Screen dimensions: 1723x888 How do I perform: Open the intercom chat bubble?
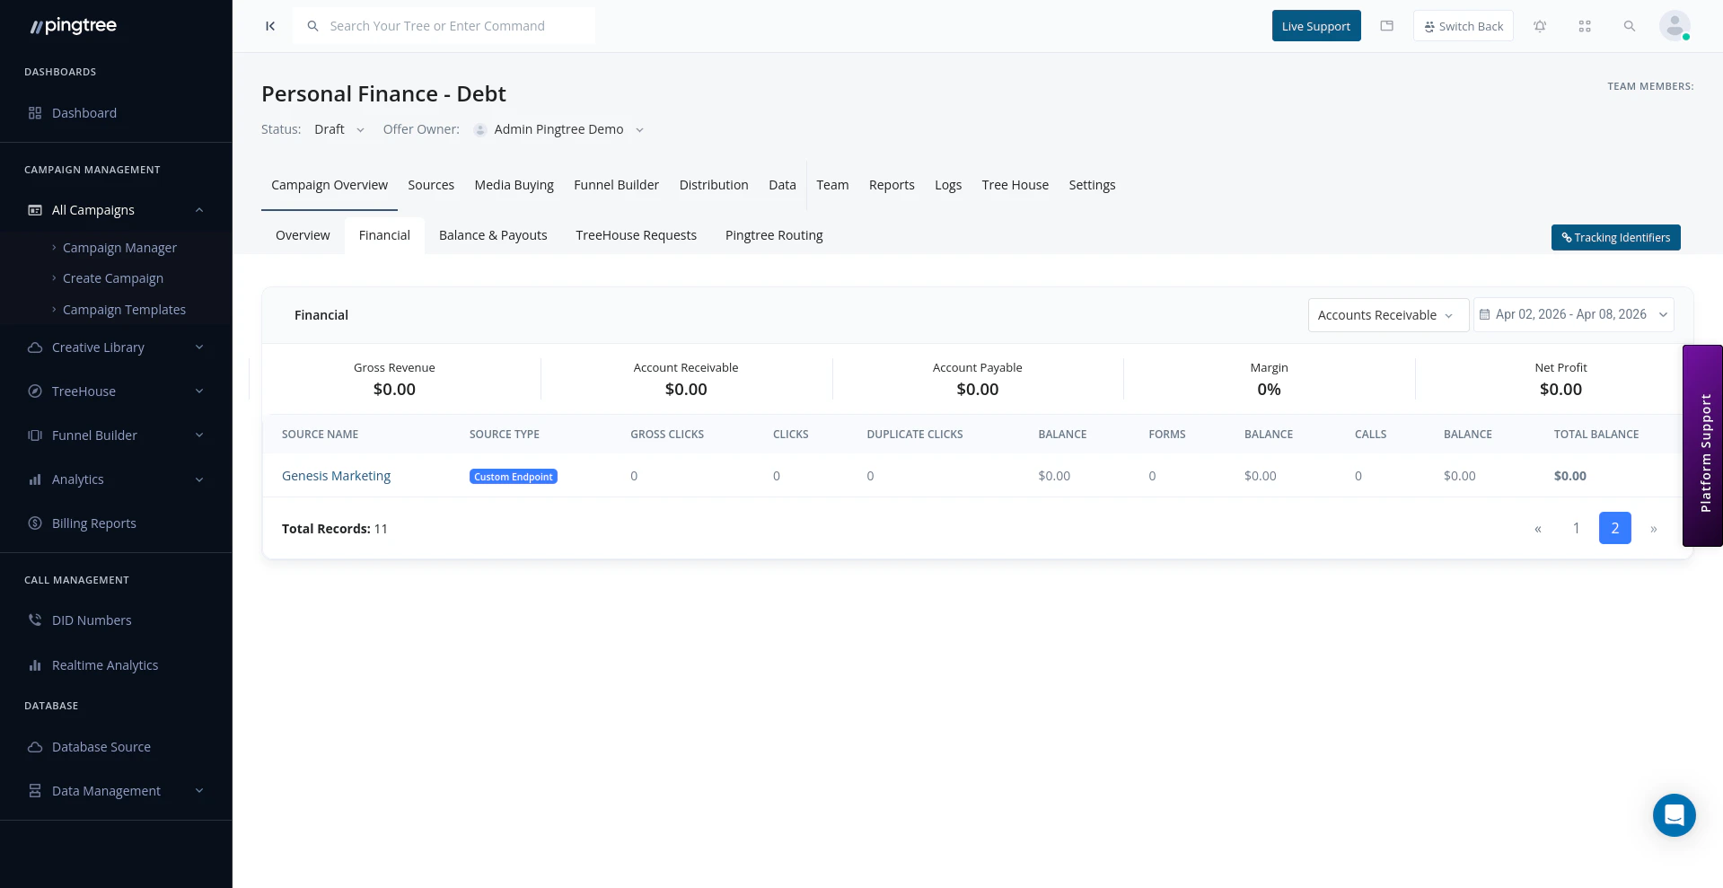pyautogui.click(x=1674, y=815)
